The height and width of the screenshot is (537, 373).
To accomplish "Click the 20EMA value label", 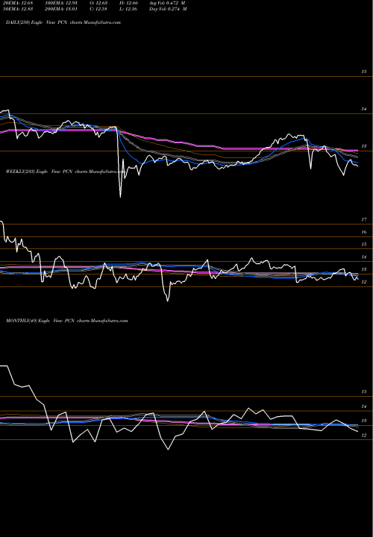I will 17,3.
